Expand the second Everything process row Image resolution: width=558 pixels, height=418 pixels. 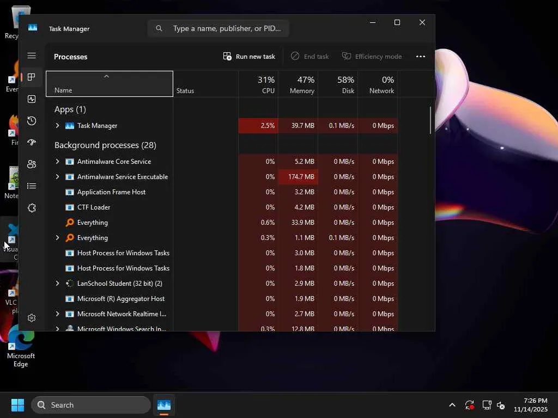(57, 238)
